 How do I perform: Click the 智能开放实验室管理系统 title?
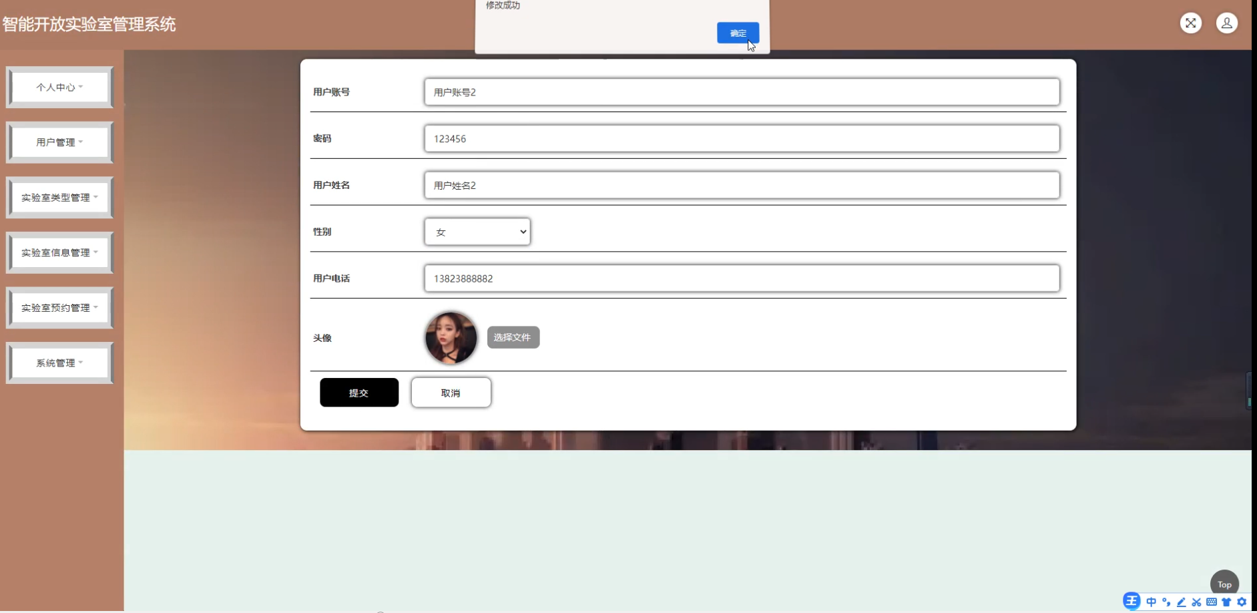pyautogui.click(x=89, y=24)
